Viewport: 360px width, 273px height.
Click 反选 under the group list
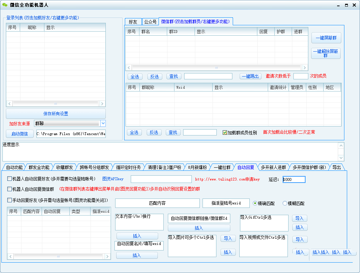[x=155, y=77]
